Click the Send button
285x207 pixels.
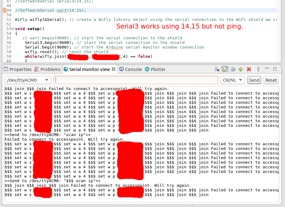pos(254,80)
